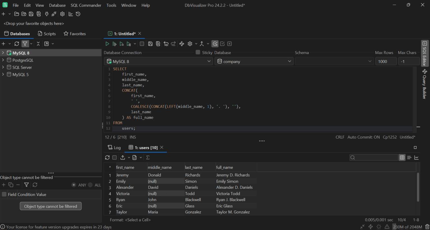Click the history clock icon
Image resolution: width=430 pixels, height=230 pixels.
78,14
